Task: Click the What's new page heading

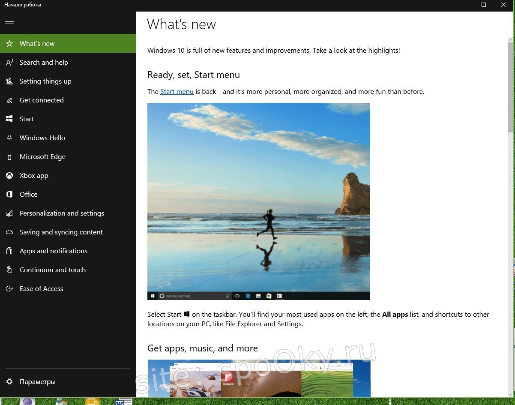Action: 181,24
